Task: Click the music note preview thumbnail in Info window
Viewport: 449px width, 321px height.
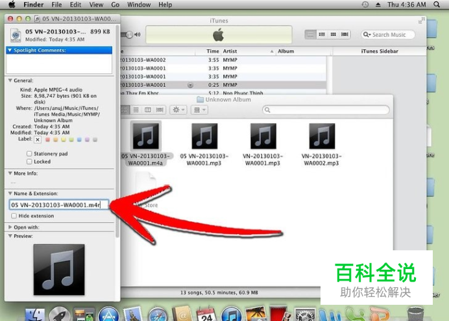Action: [x=59, y=270]
